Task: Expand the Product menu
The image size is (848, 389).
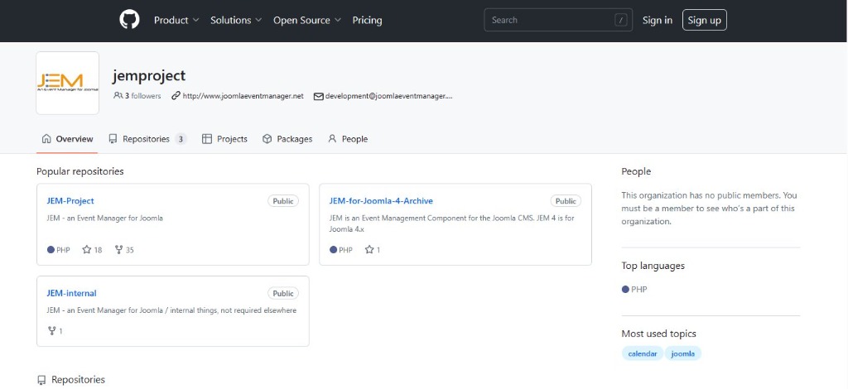Action: (176, 20)
